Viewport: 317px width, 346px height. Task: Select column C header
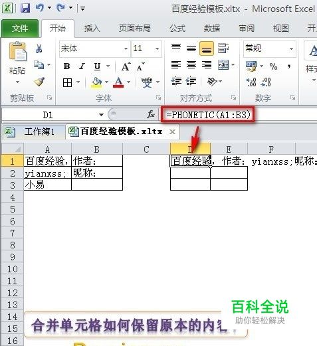[x=146, y=149]
